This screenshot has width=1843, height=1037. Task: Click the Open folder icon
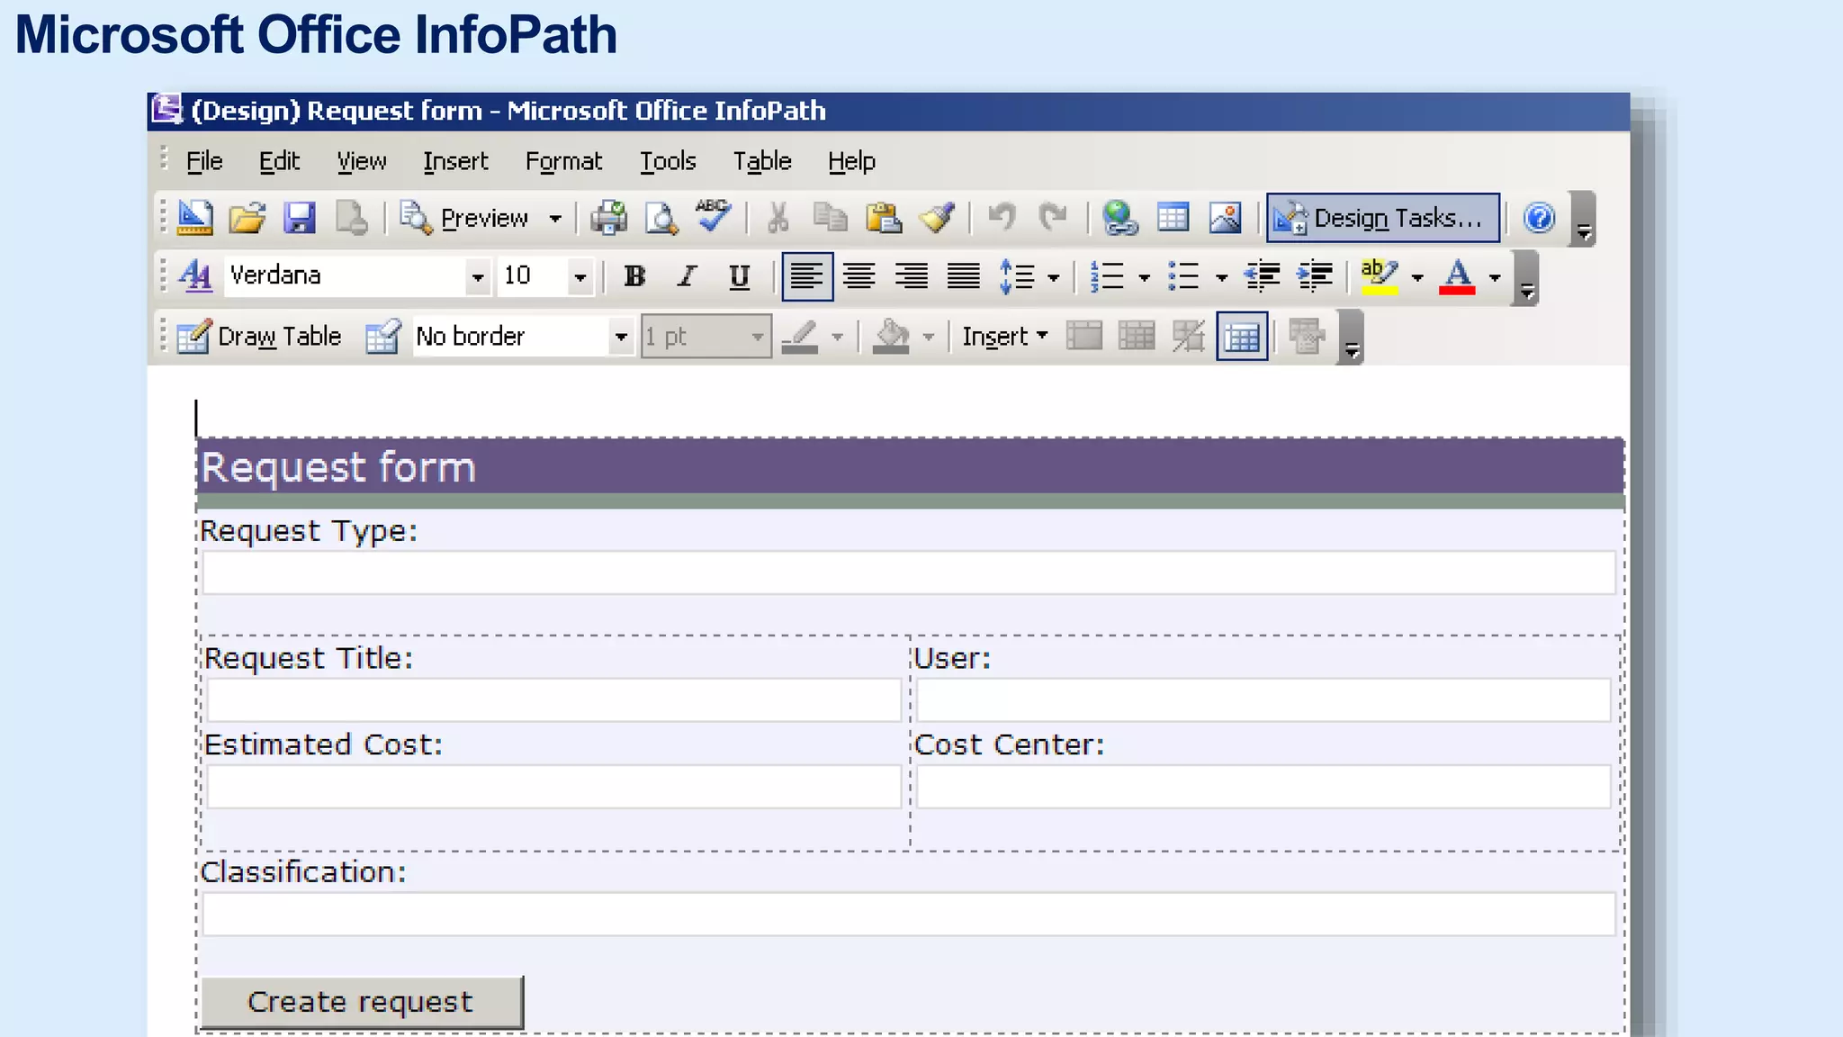247,218
